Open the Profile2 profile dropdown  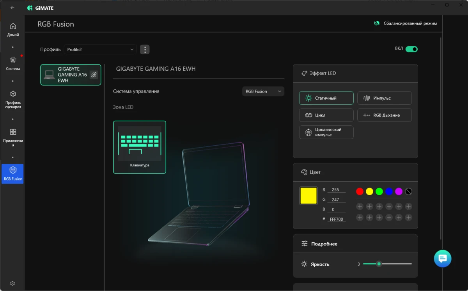[x=100, y=50]
